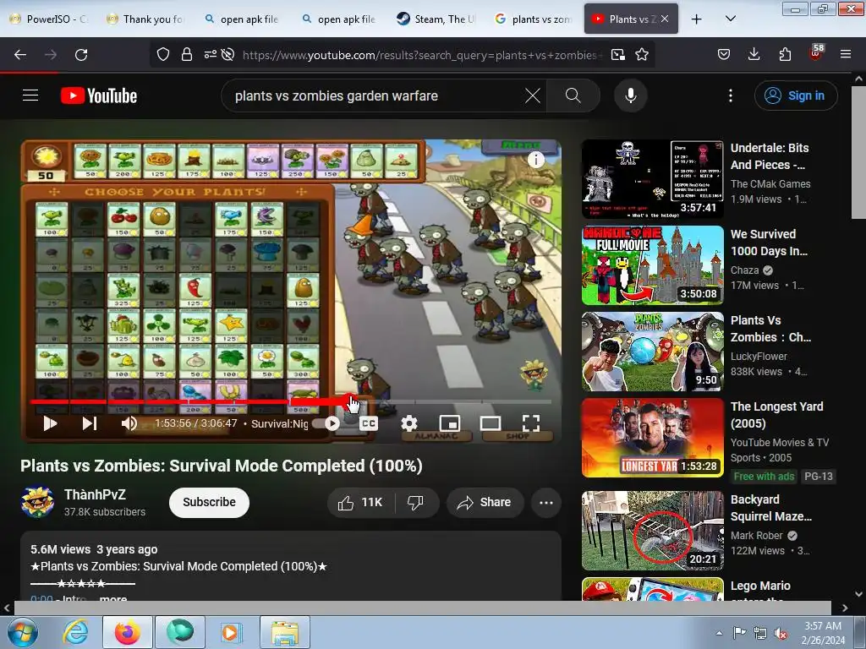
Task: Open YouTube settings three-dot menu
Action: coord(730,95)
